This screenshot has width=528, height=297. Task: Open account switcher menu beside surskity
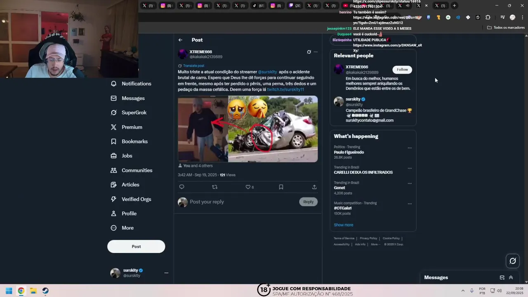166,273
